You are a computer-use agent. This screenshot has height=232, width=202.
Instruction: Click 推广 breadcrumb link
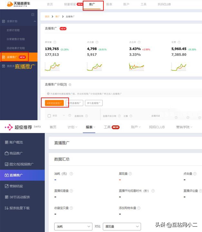tap(57, 16)
